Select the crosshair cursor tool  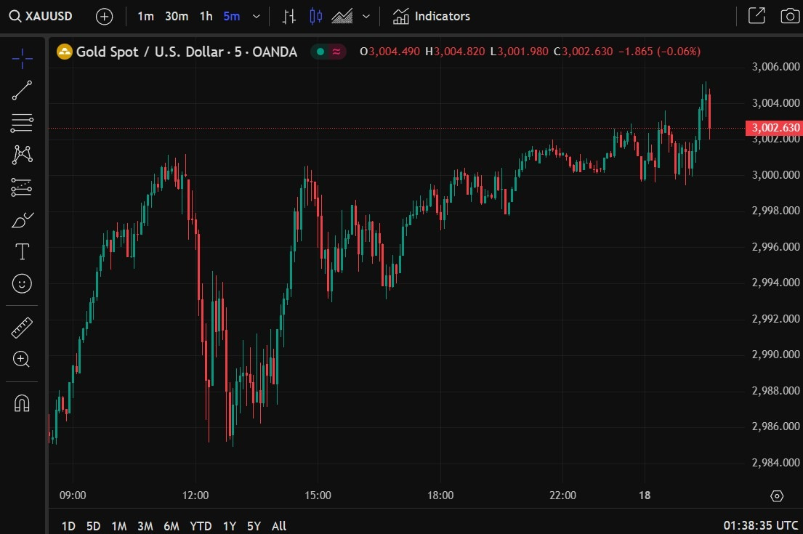(x=22, y=58)
